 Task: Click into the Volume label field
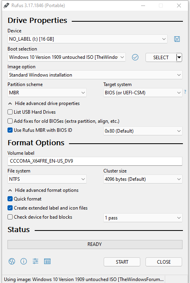tap(95, 161)
